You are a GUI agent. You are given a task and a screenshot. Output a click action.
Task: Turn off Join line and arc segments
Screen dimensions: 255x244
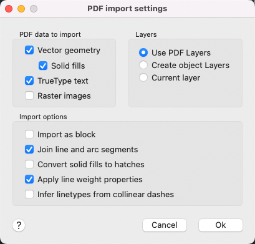pyautogui.click(x=29, y=149)
